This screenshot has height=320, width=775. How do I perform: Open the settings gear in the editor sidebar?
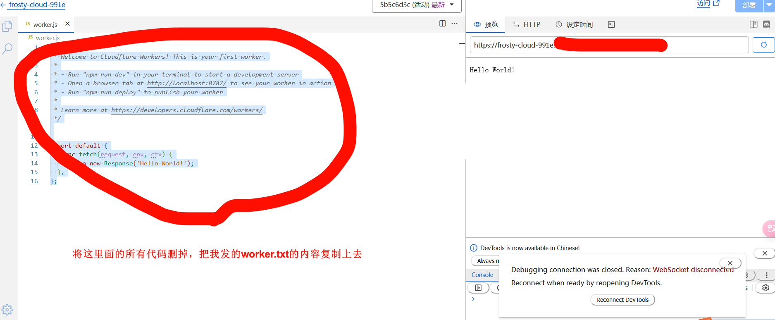point(7,310)
